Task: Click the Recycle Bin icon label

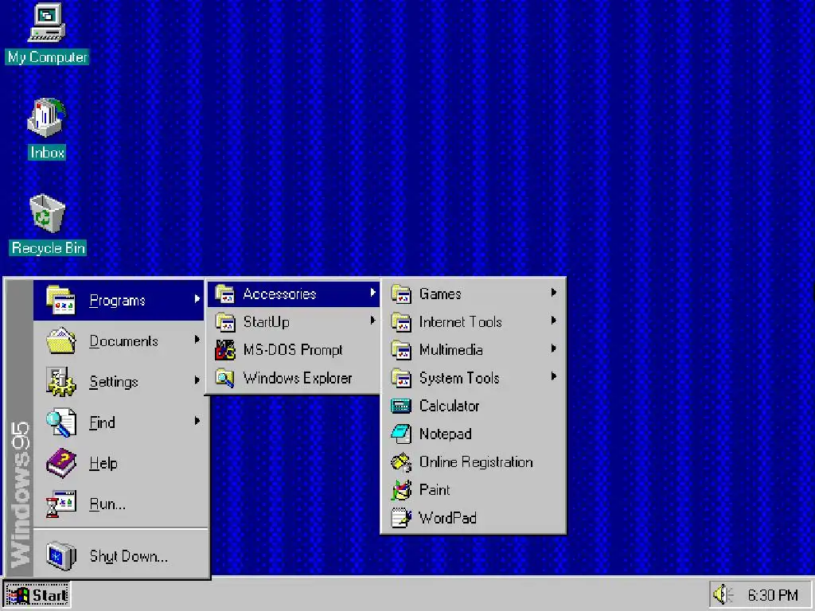Action: (48, 248)
